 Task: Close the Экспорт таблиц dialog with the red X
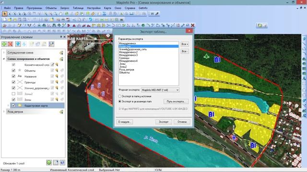[189, 31]
